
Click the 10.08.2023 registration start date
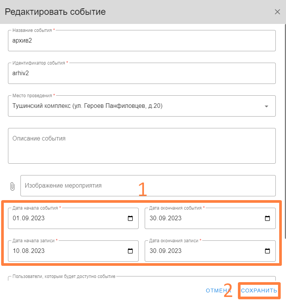pyautogui.click(x=29, y=251)
